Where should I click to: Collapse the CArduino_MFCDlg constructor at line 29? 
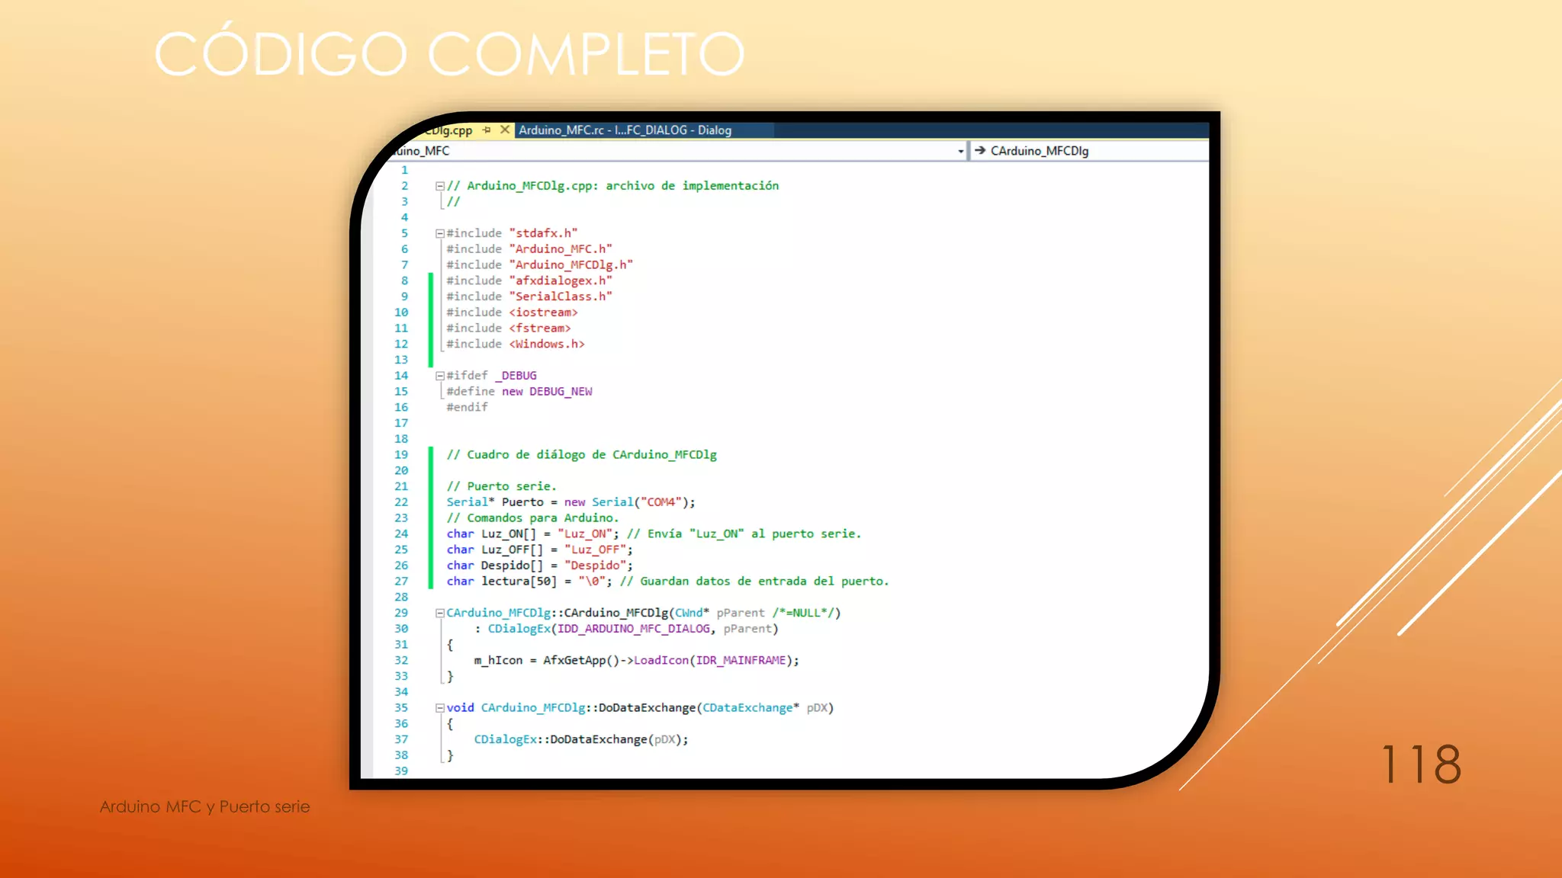[440, 613]
